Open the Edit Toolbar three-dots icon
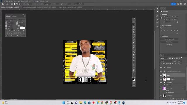 pos(134,75)
